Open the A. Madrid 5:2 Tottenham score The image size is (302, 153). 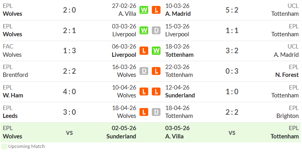tap(232, 10)
